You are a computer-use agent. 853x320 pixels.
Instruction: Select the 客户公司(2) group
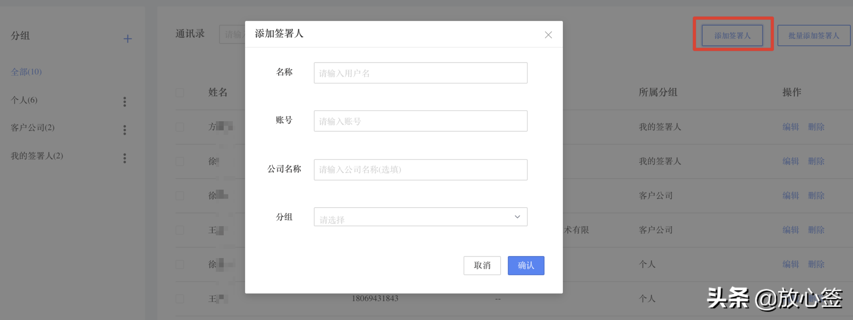point(33,128)
